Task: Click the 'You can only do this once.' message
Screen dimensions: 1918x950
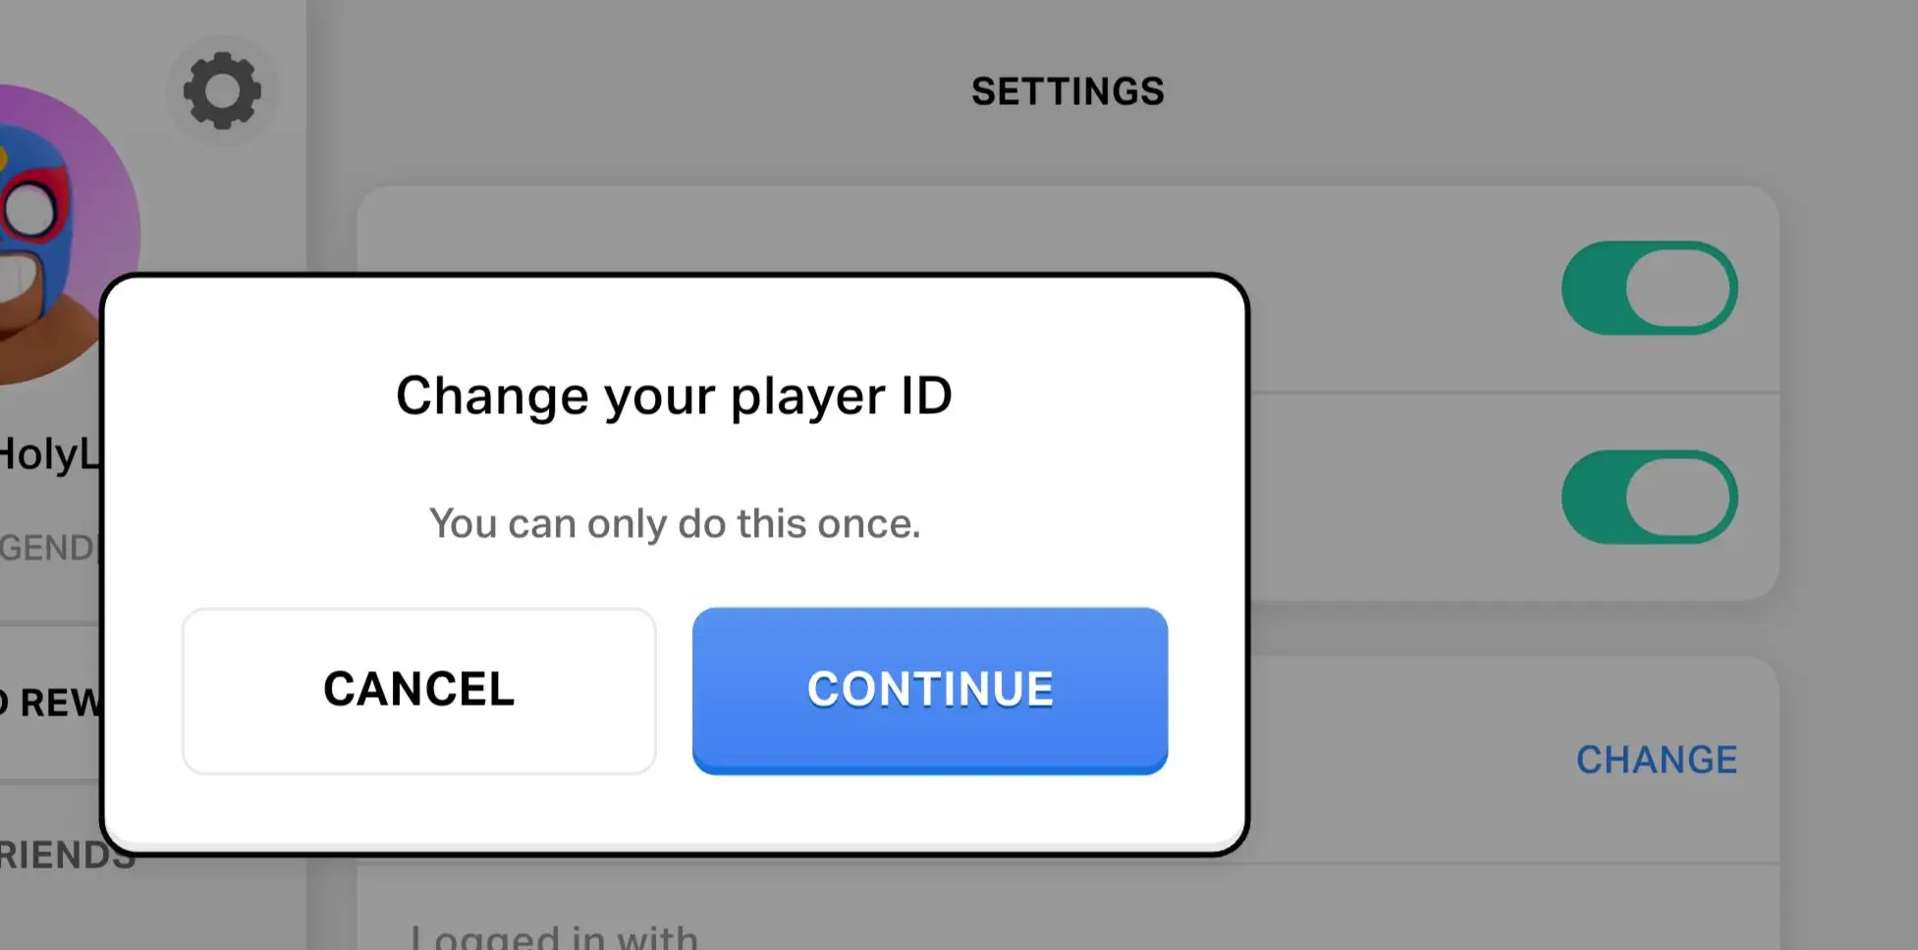Action: tap(675, 523)
